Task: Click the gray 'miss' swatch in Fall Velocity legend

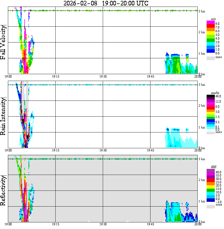Action: click(x=211, y=58)
